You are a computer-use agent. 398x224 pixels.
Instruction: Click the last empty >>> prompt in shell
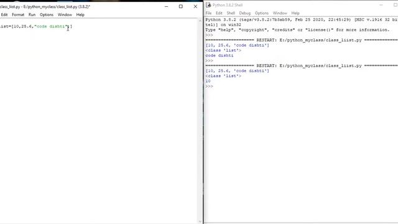pyautogui.click(x=209, y=86)
